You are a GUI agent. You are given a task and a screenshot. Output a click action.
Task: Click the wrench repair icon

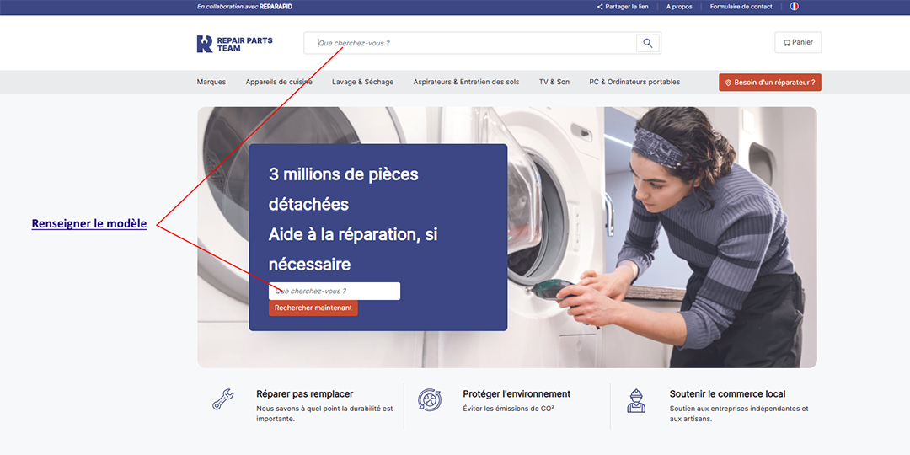tap(222, 400)
